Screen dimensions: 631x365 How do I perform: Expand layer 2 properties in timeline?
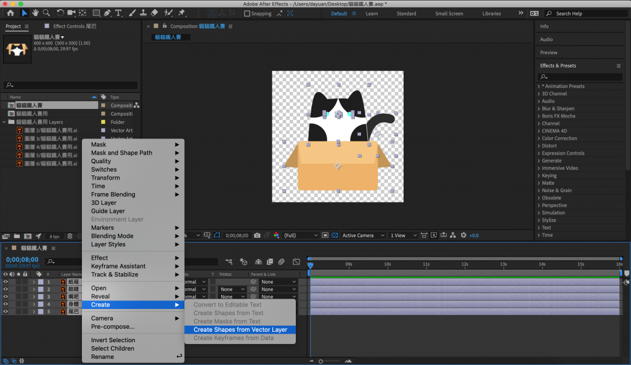pos(34,289)
